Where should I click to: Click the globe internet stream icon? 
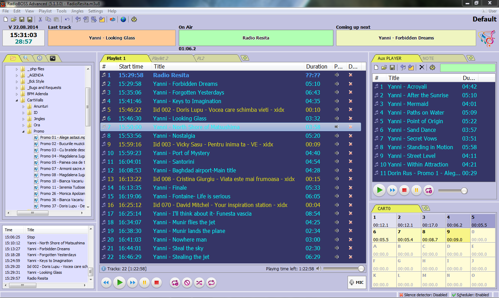pos(123,19)
